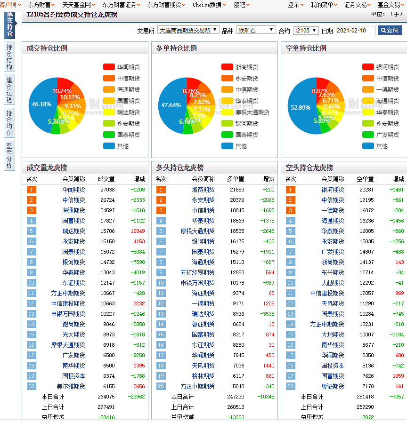Click the 52.89% slice in 空单持仓比例 pie

301,108
